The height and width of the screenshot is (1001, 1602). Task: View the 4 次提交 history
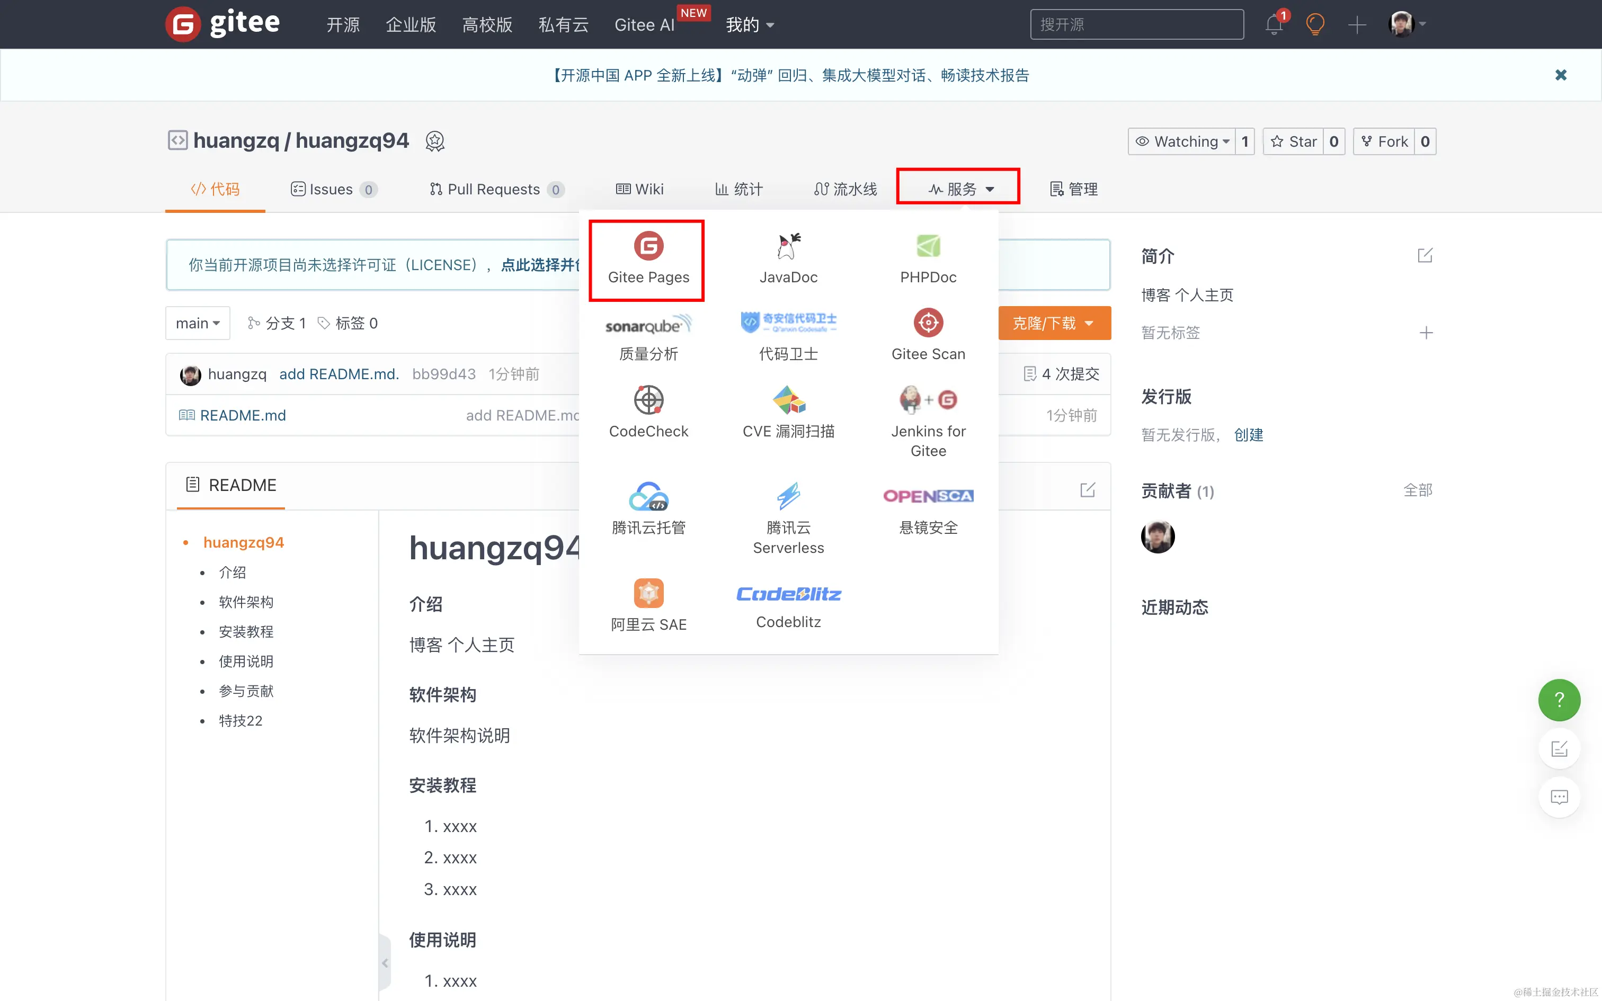pyautogui.click(x=1061, y=374)
